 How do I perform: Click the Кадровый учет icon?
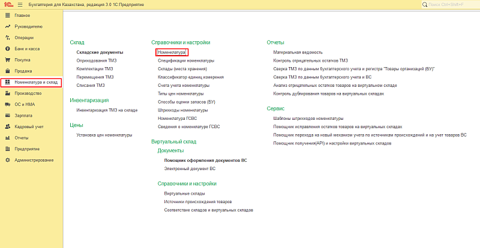tap(8, 126)
